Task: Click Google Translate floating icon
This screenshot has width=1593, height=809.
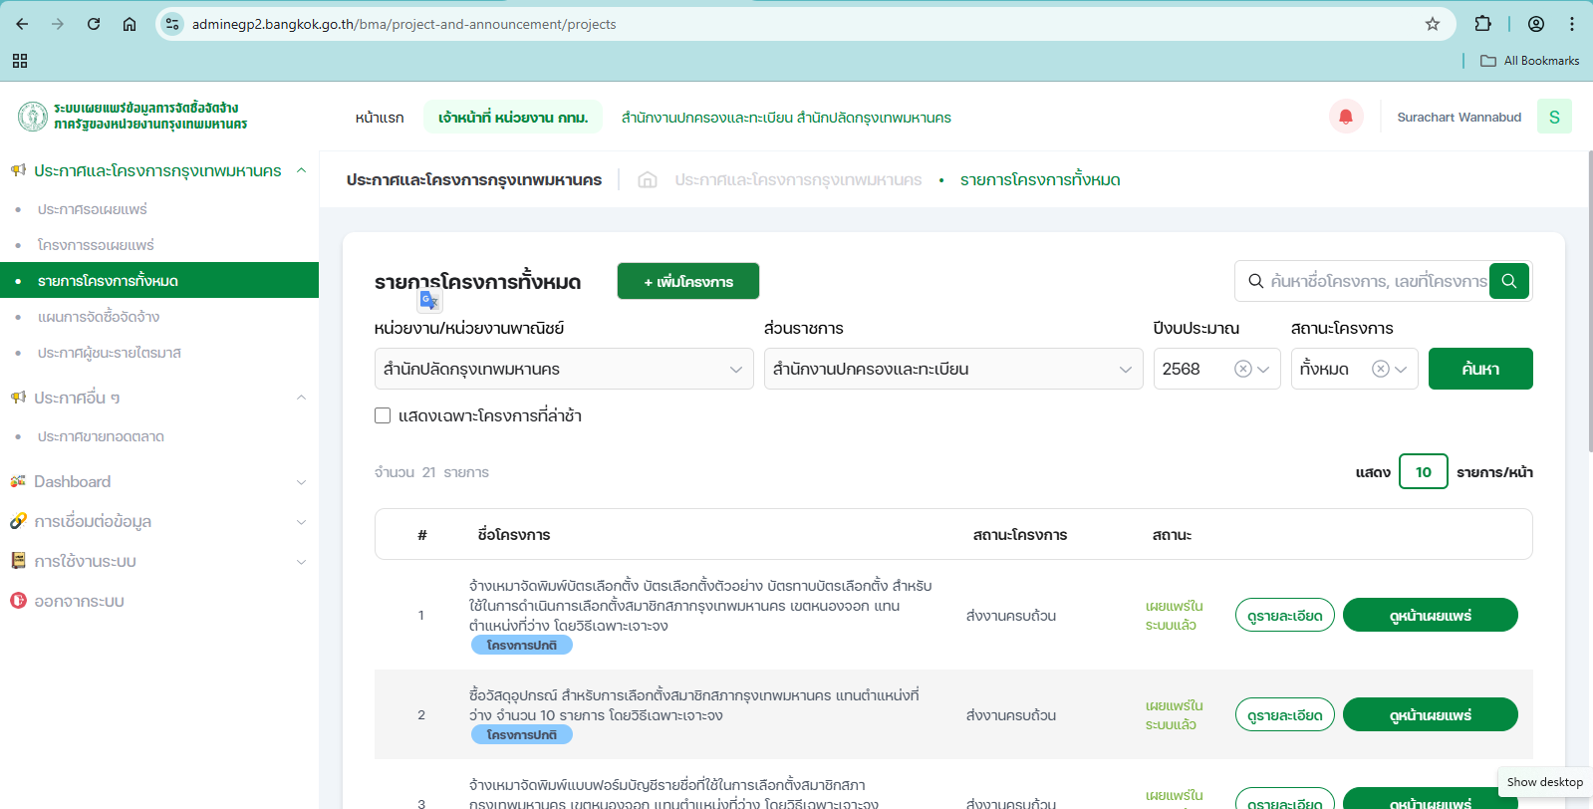Action: point(429,301)
